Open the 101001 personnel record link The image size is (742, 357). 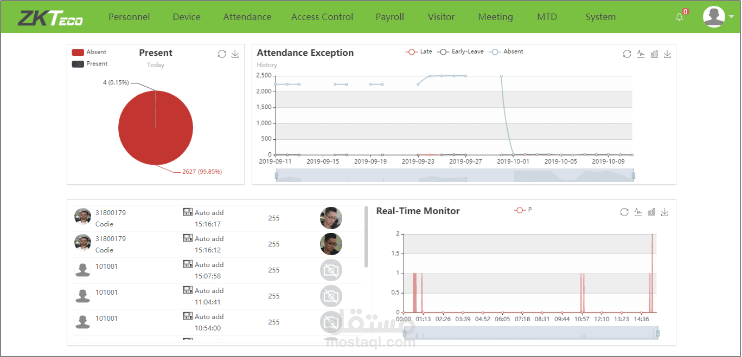107,266
